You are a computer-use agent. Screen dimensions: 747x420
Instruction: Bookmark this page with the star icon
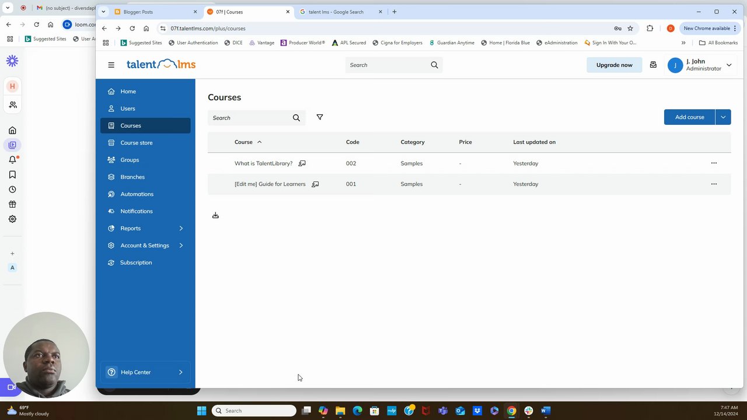[630, 28]
